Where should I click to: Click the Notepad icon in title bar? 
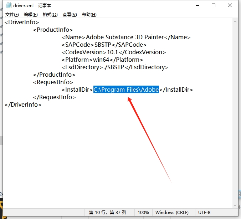pos(9,6)
